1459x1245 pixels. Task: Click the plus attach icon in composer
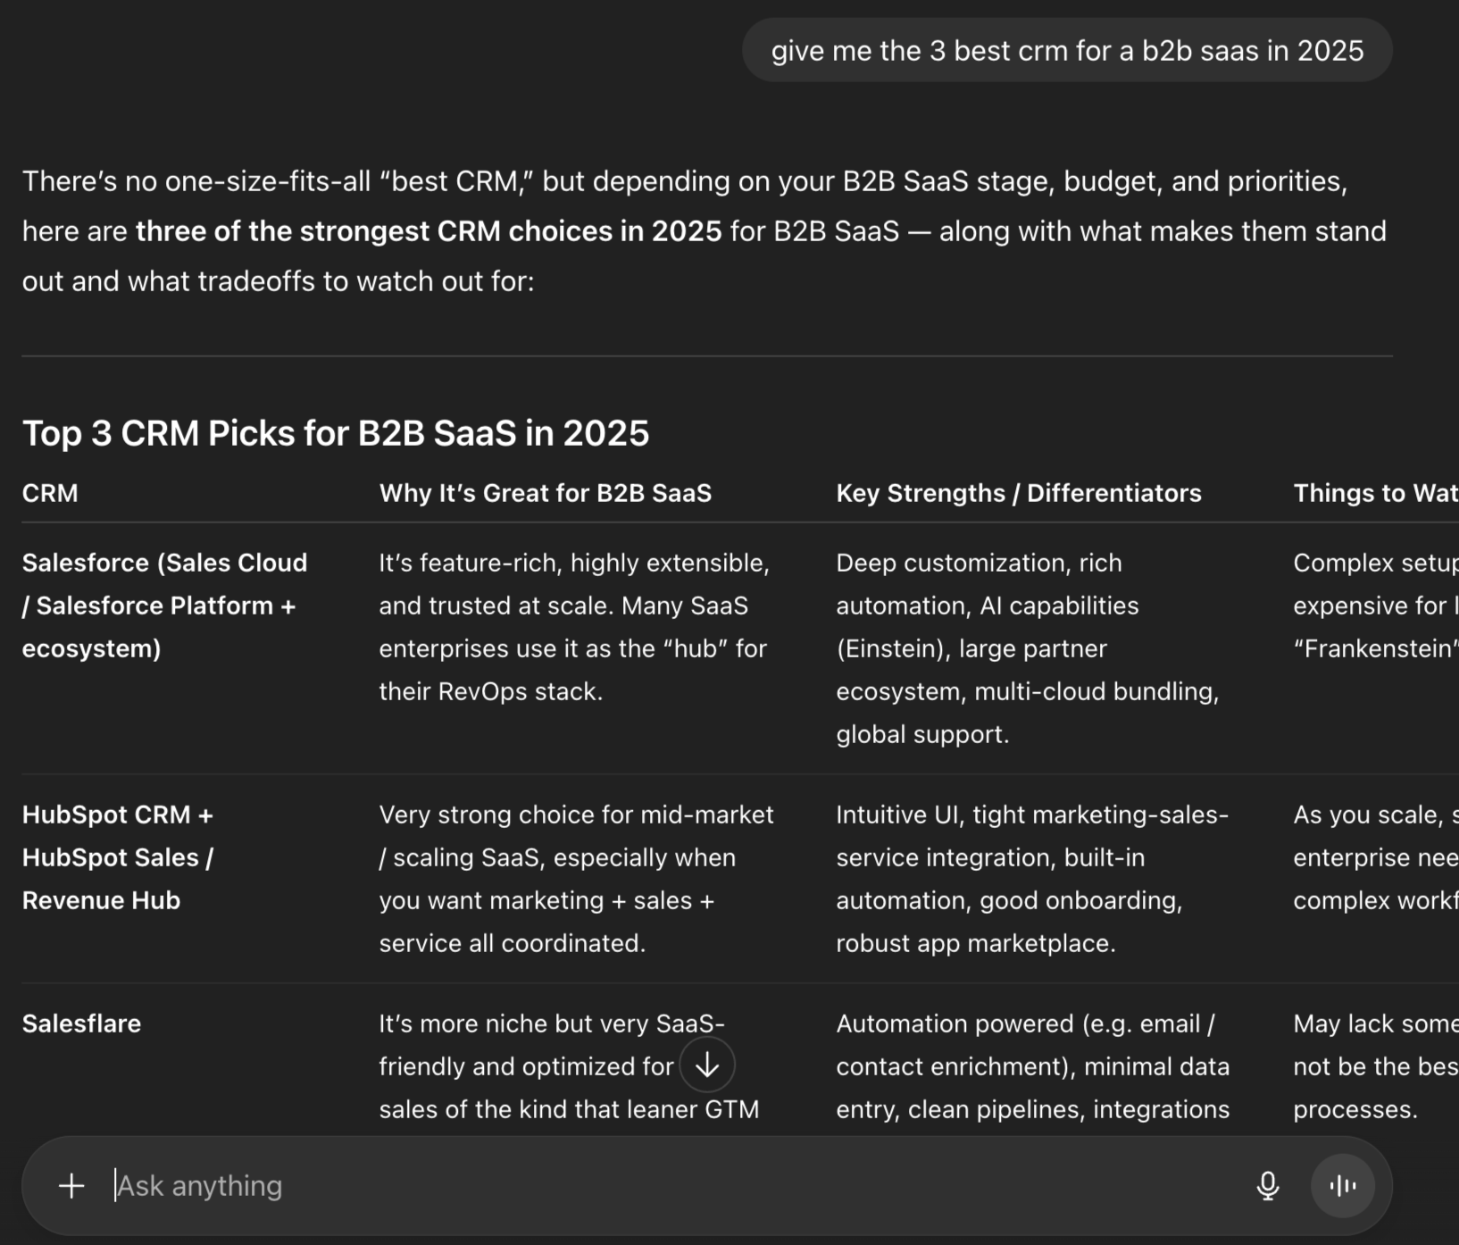(x=71, y=1186)
